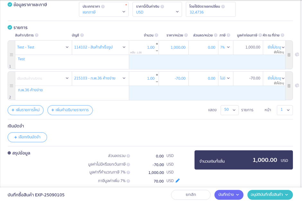Increase row 1 quantity with the plus button
The image size is (302, 202).
157,44
